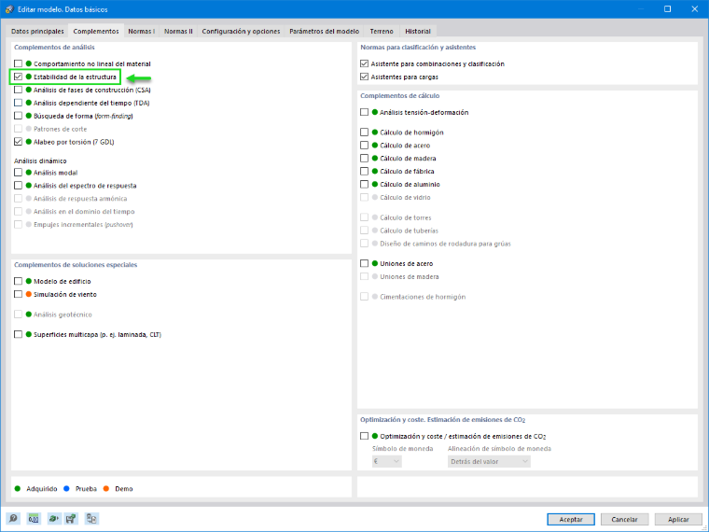Uncheck Estabilidad de la estructura

18,77
